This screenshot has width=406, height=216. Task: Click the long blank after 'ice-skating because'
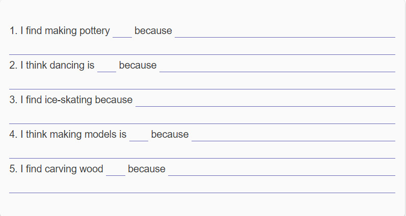pyautogui.click(x=265, y=102)
